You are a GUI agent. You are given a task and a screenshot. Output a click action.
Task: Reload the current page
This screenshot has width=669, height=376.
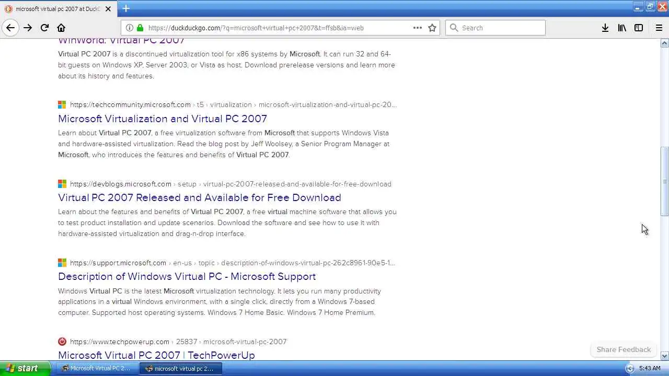click(44, 28)
